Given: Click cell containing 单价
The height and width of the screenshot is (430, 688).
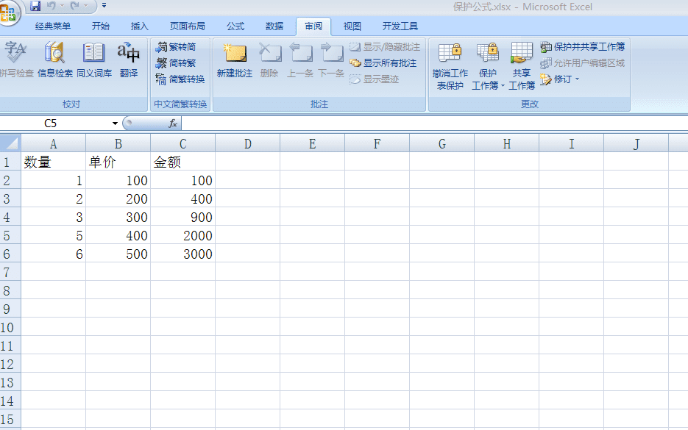Looking at the screenshot, I should (x=118, y=162).
